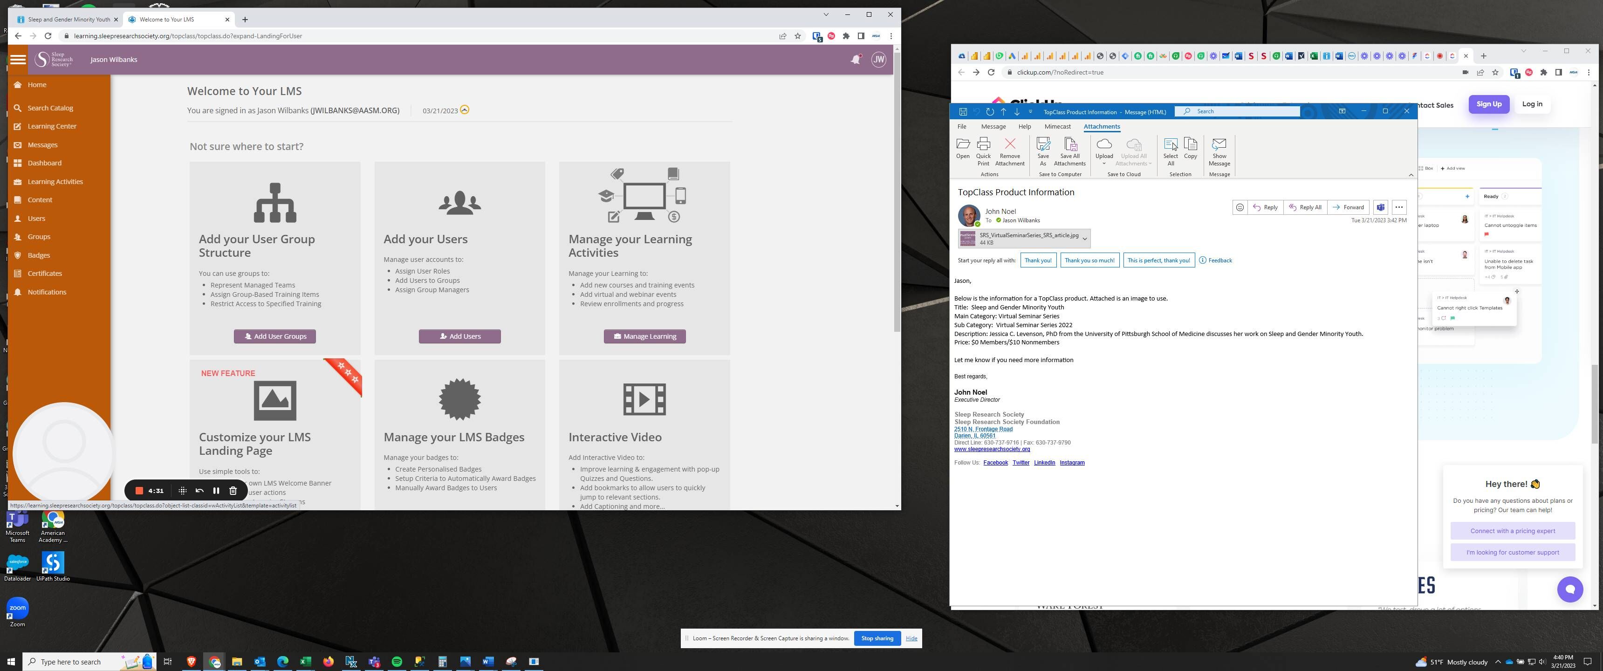Open the Windows Start menu
Screen dimensions: 1603x671
(11, 661)
